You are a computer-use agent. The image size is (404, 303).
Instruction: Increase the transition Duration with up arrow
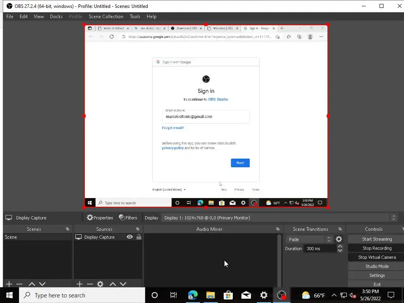(340, 246)
